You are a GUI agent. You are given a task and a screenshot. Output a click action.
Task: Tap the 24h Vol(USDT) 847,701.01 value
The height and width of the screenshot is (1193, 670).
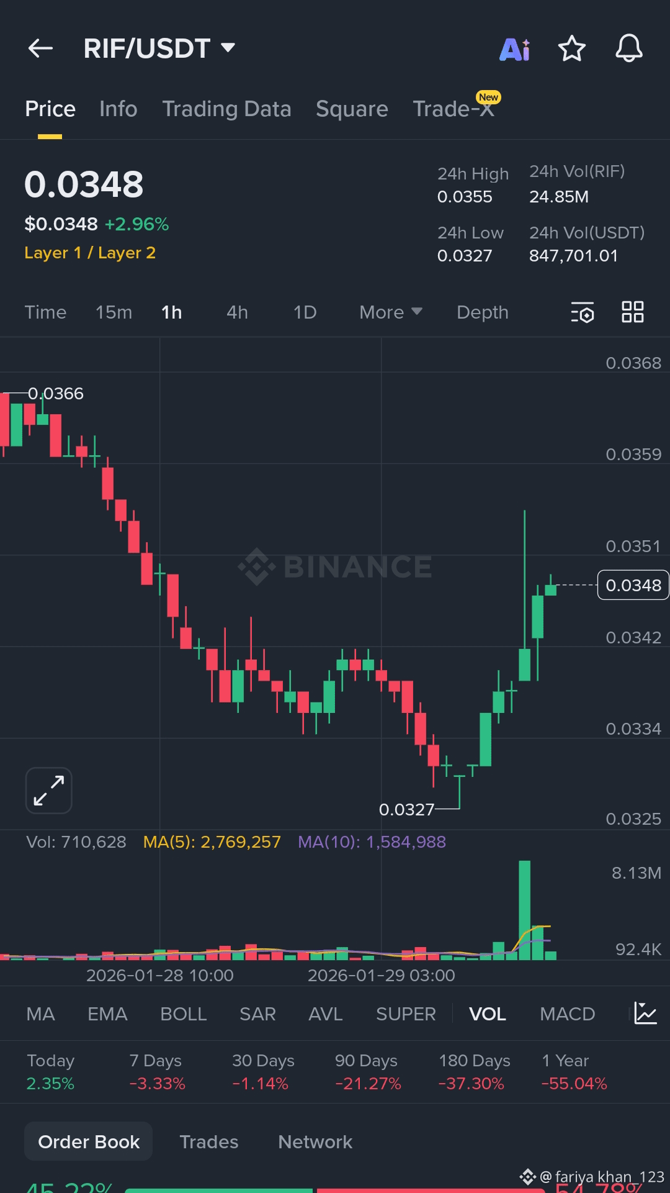click(574, 256)
